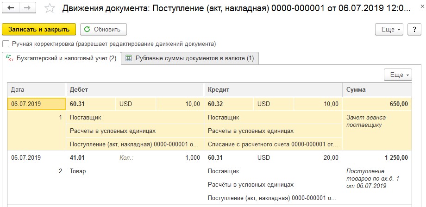Click the Записать и закрыть button
Viewport: 426px width, 207px height.
[39, 29]
